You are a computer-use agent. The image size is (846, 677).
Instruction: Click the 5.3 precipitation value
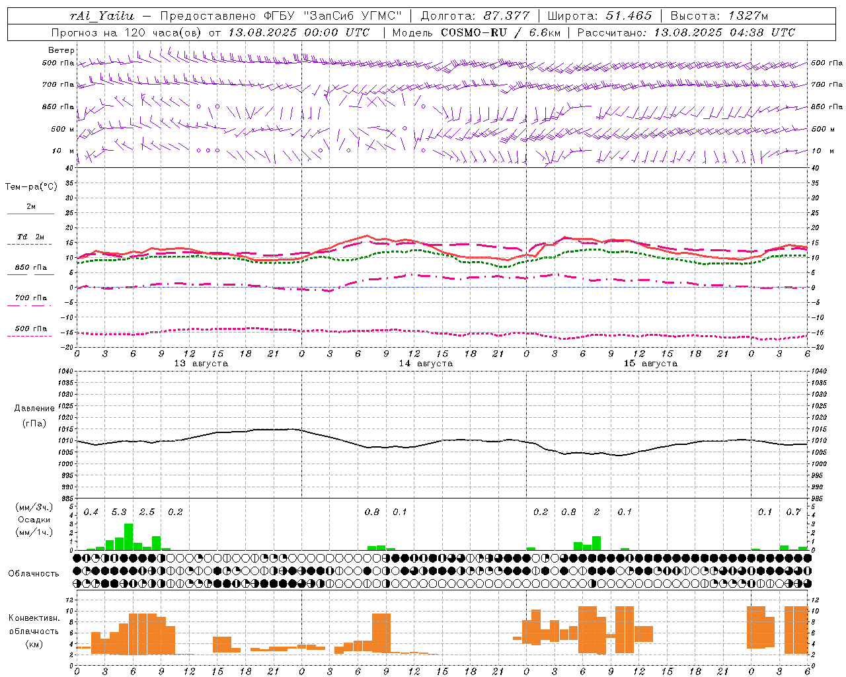119,512
